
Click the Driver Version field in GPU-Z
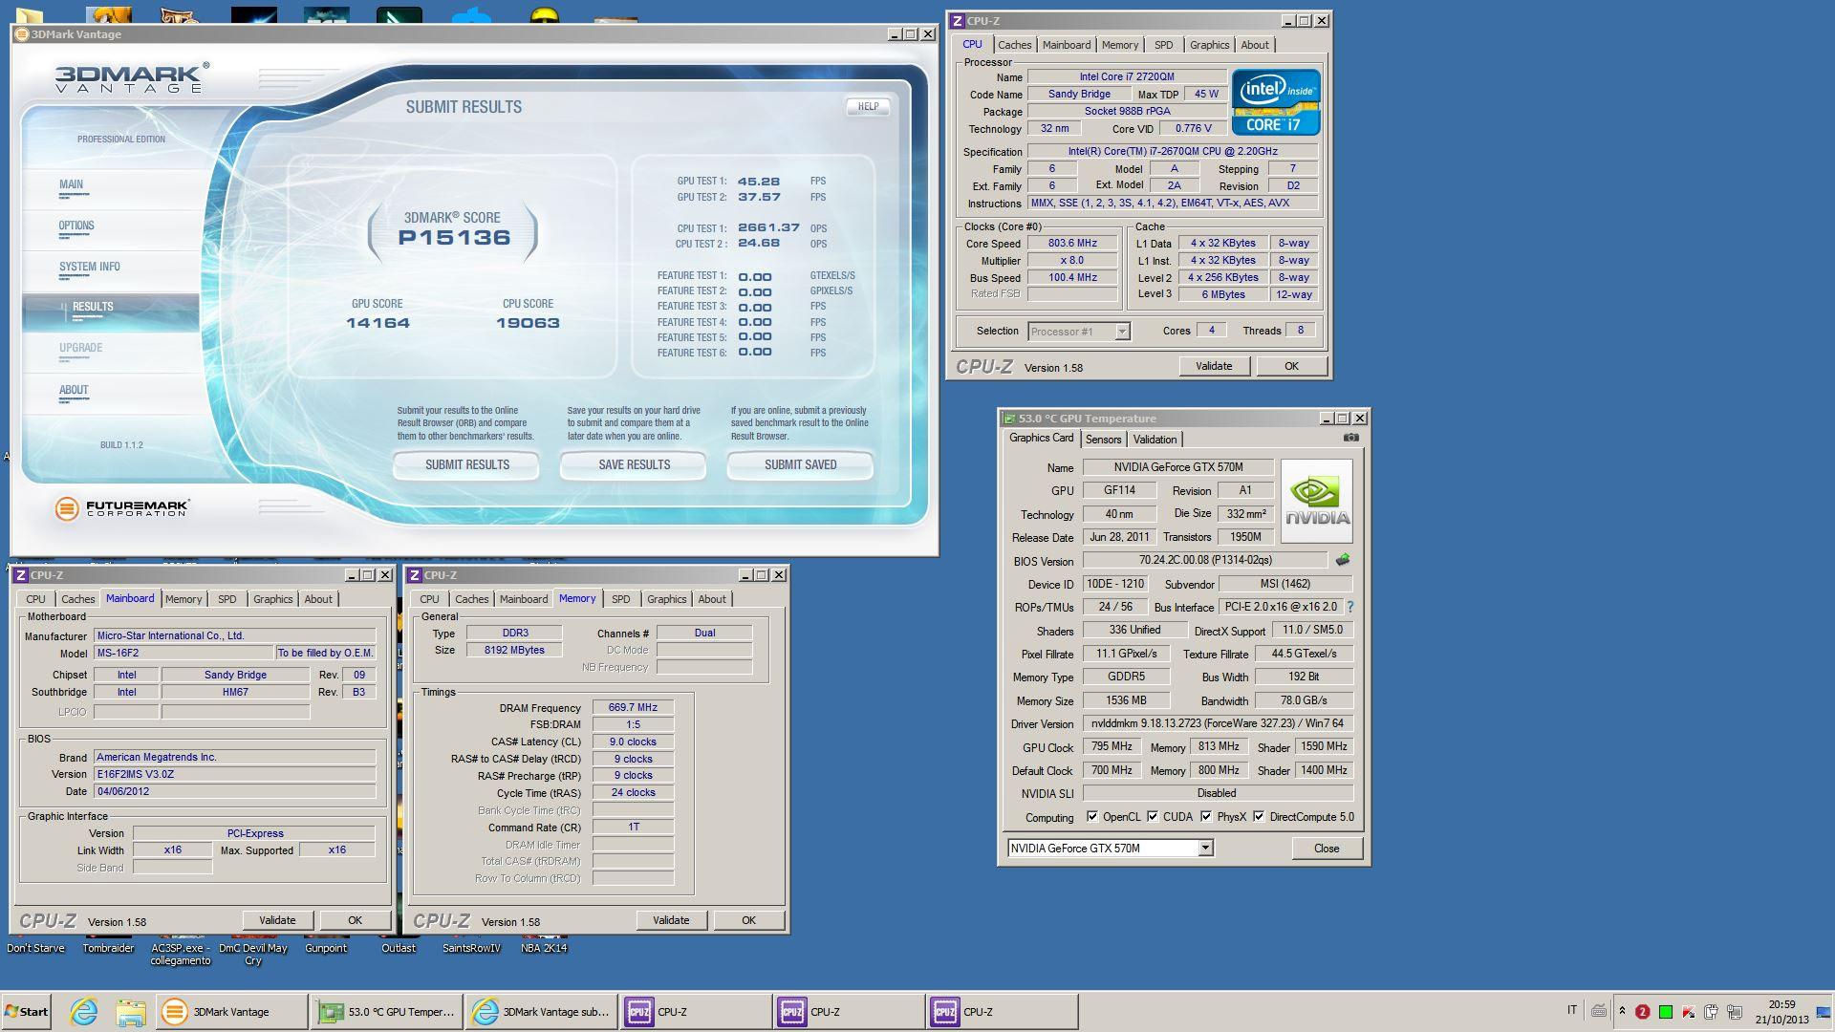click(1218, 724)
